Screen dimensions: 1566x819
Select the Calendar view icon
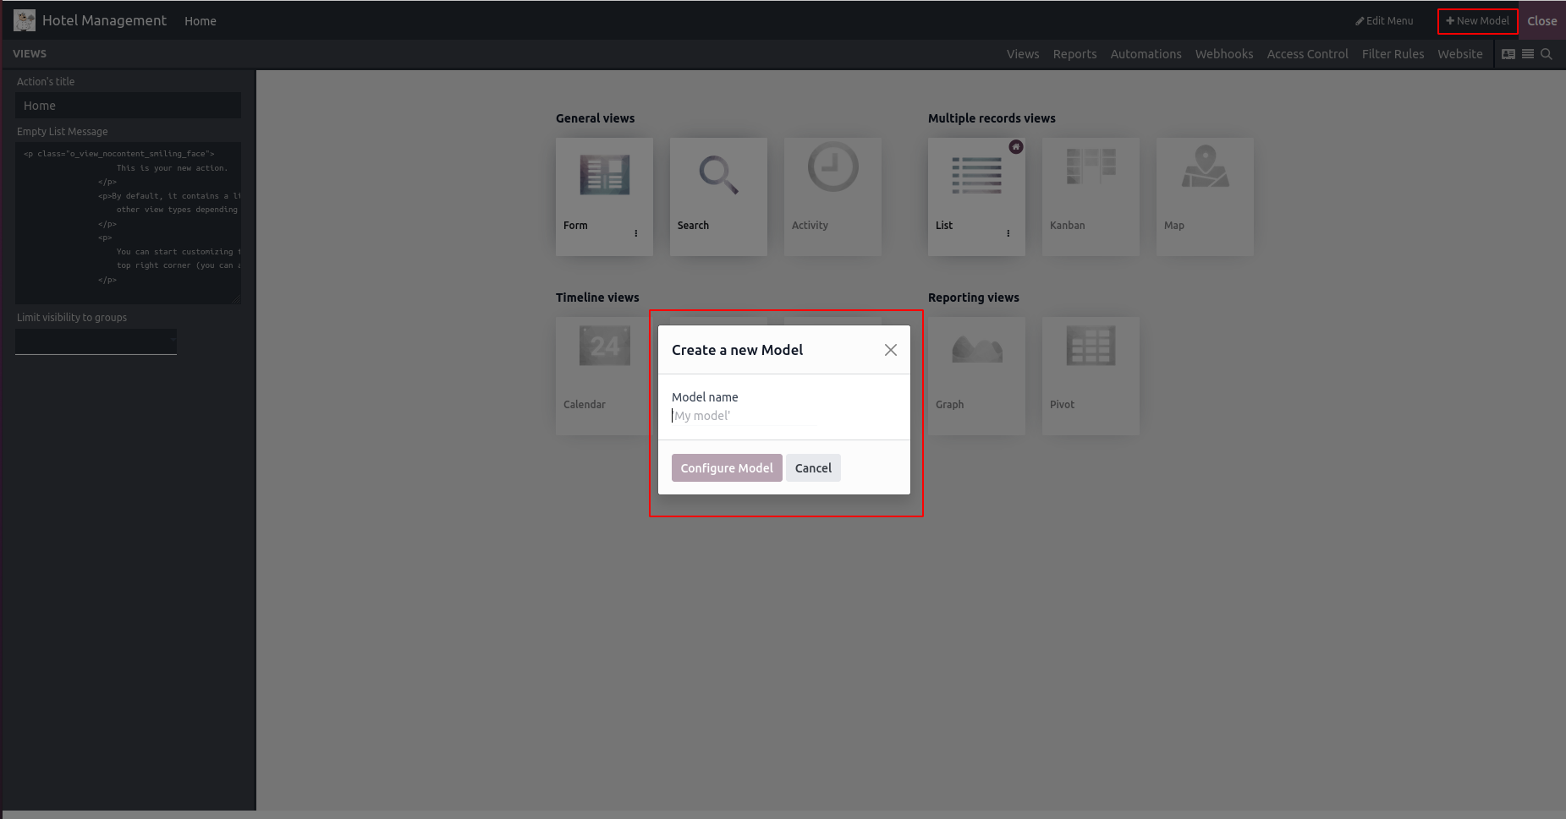point(604,346)
